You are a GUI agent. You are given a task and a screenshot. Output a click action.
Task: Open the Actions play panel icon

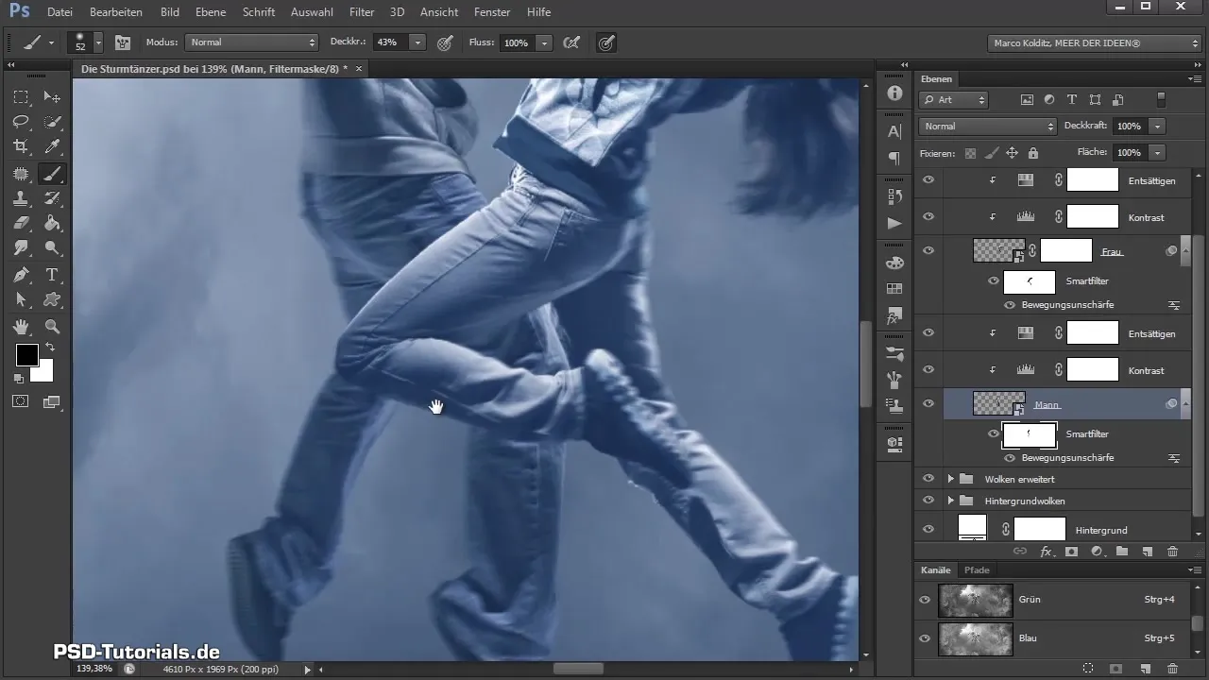[x=894, y=223]
